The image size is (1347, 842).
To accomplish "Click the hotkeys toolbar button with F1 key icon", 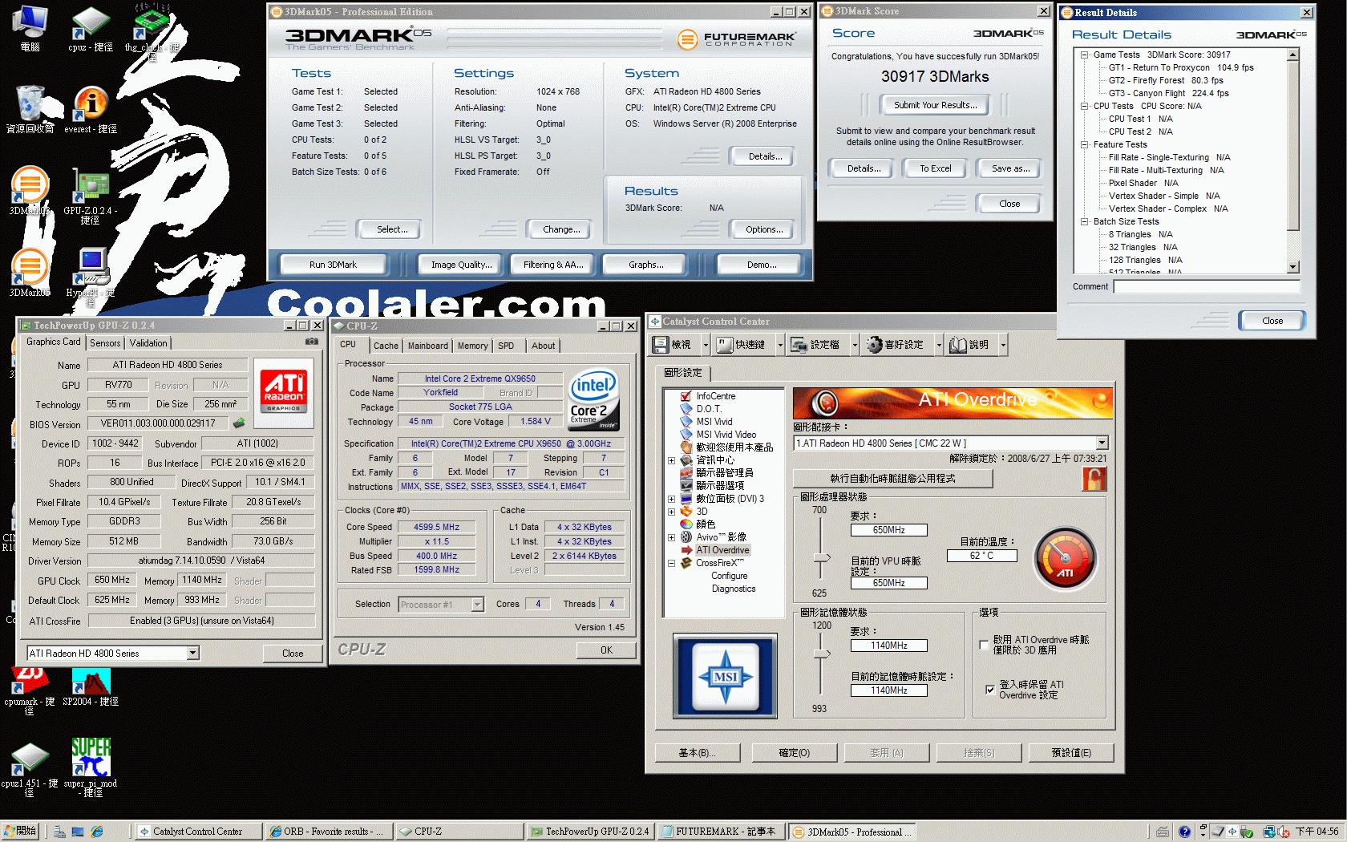I will tap(742, 345).
